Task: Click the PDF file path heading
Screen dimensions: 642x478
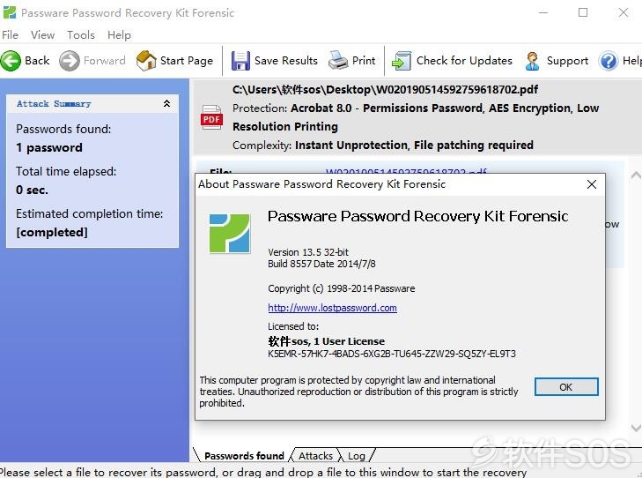Action: (385, 89)
